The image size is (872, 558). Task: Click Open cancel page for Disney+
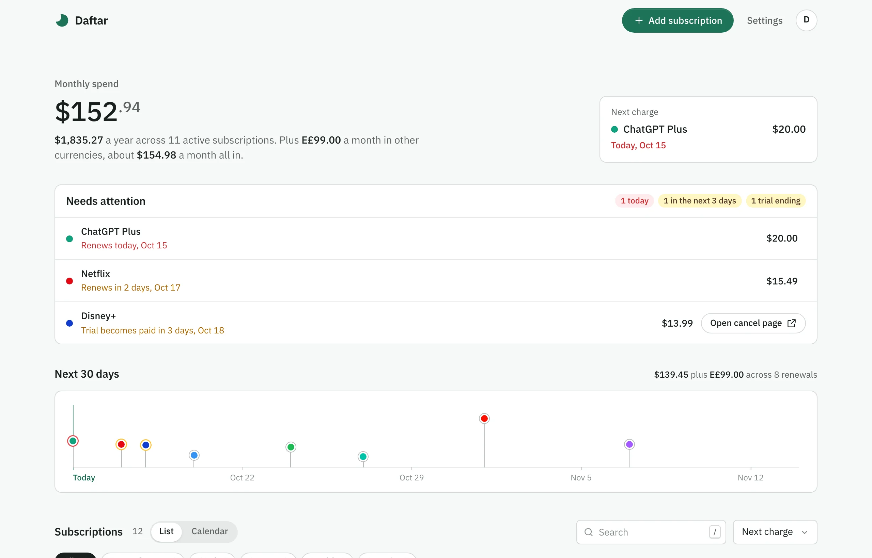[753, 323]
